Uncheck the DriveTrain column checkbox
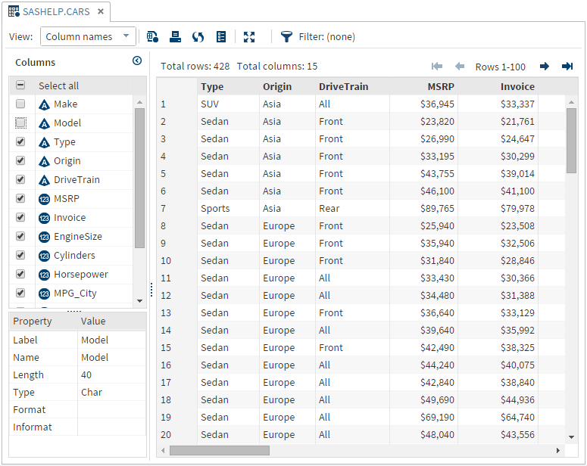The image size is (587, 466). tap(20, 180)
